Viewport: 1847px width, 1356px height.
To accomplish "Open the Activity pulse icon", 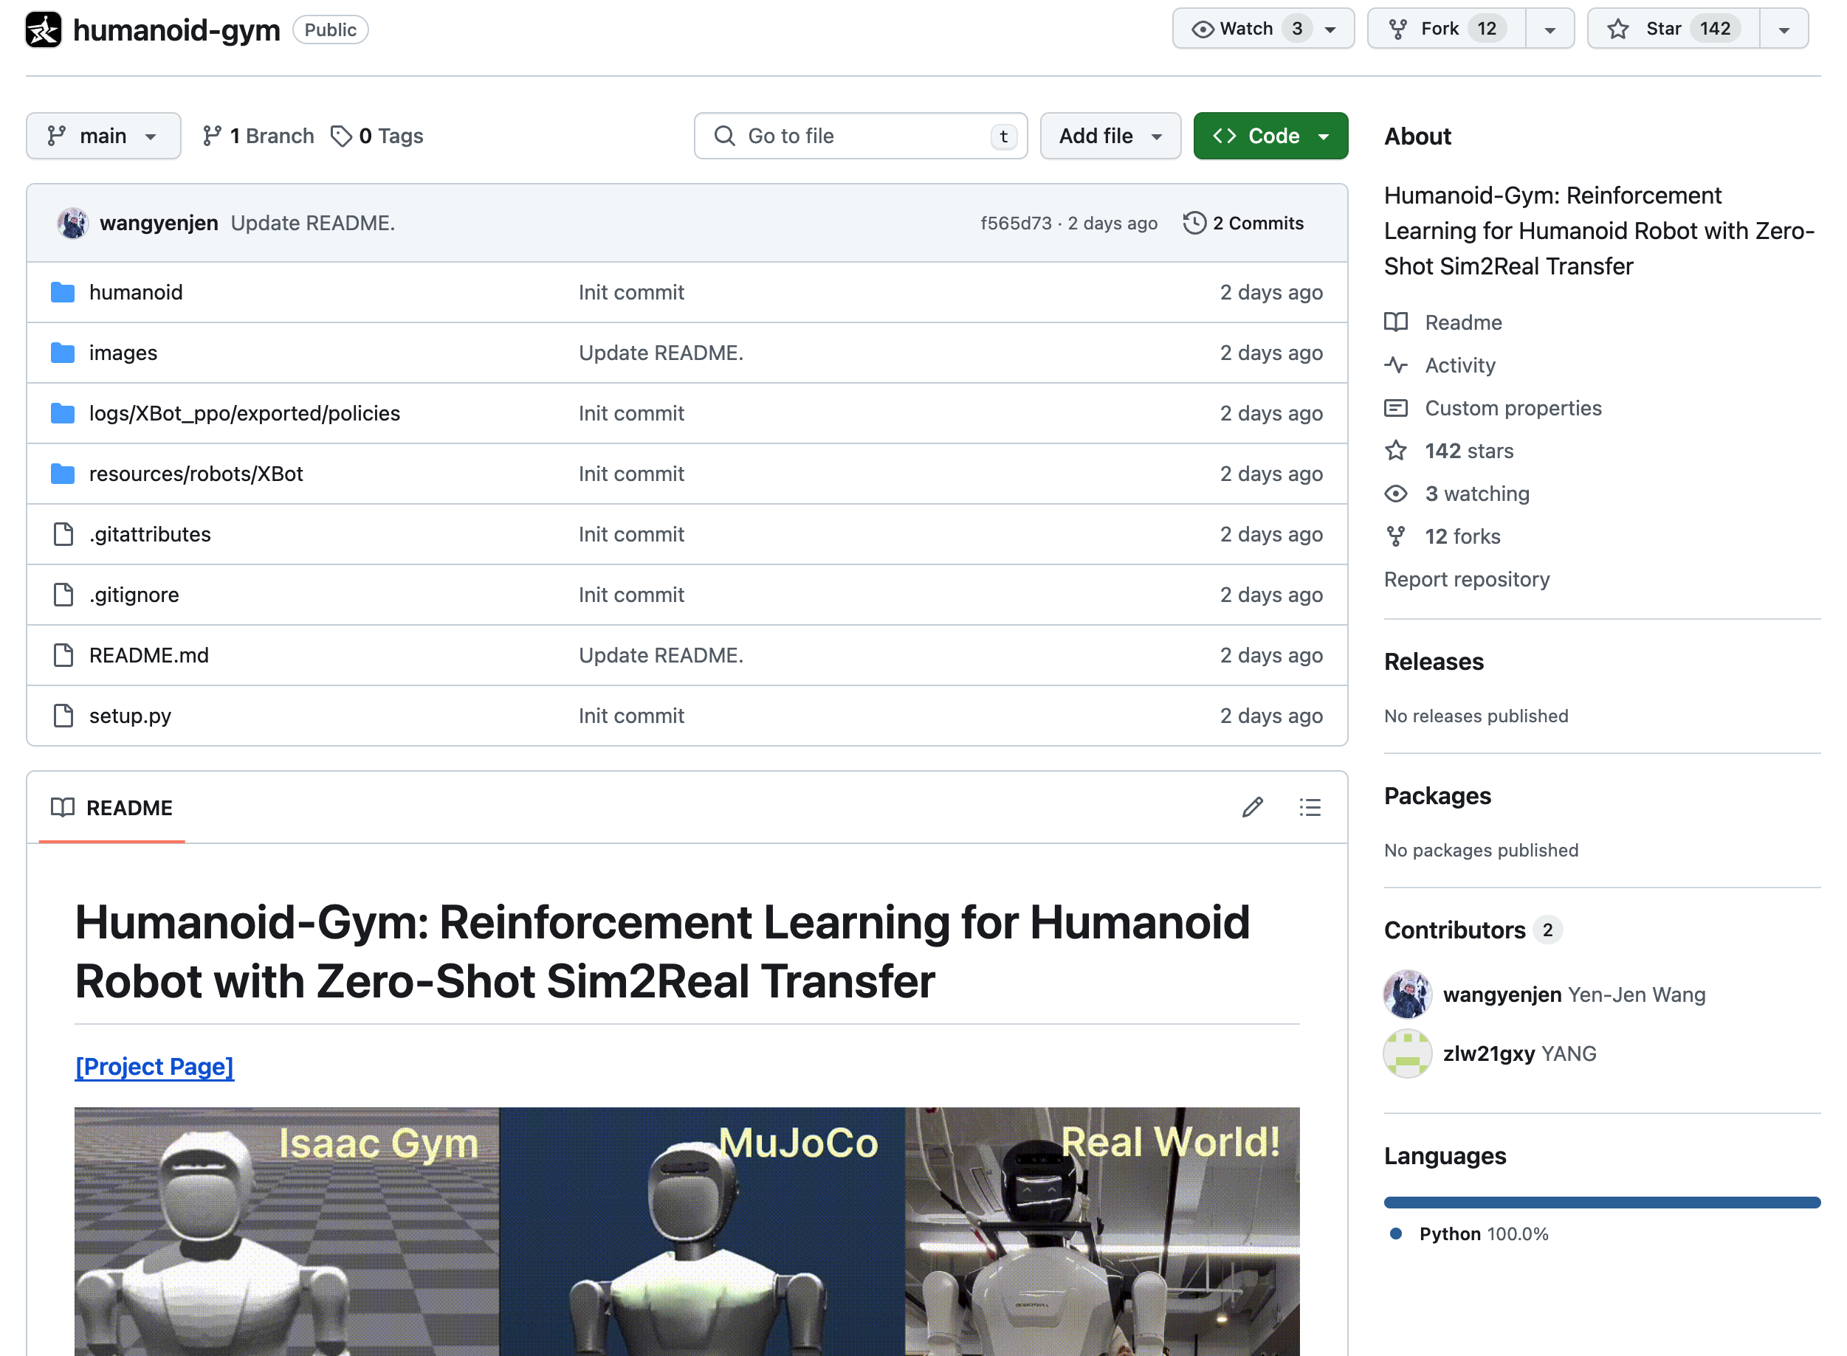I will tap(1397, 365).
